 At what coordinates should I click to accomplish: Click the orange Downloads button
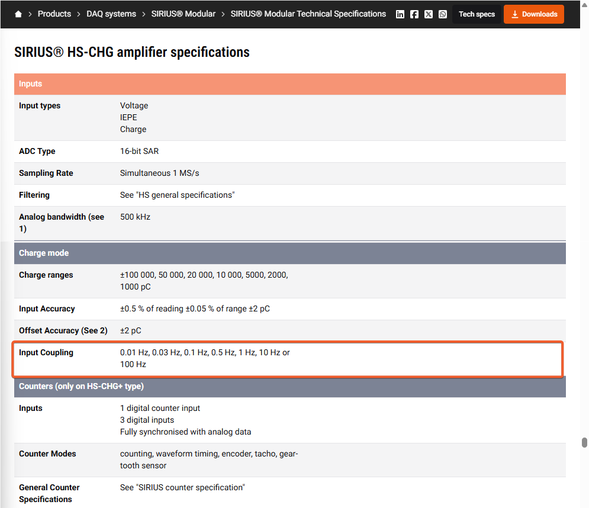[x=534, y=14]
